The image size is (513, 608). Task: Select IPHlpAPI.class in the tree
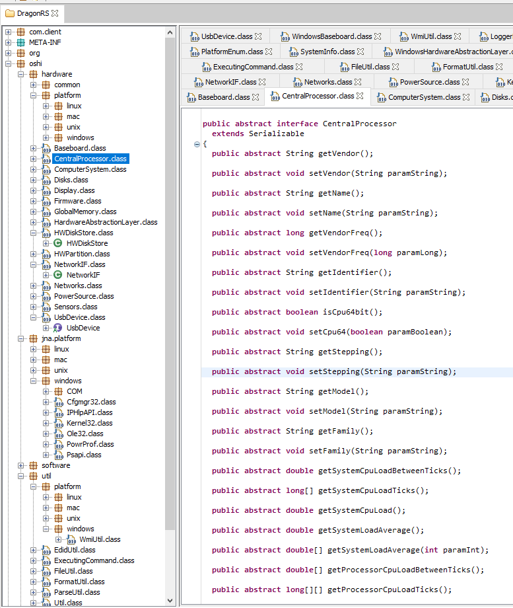90,412
